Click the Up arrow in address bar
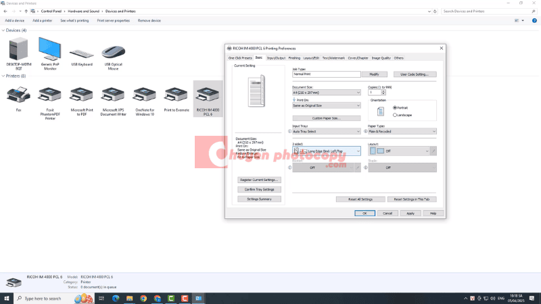The height and width of the screenshot is (304, 541). (26, 11)
